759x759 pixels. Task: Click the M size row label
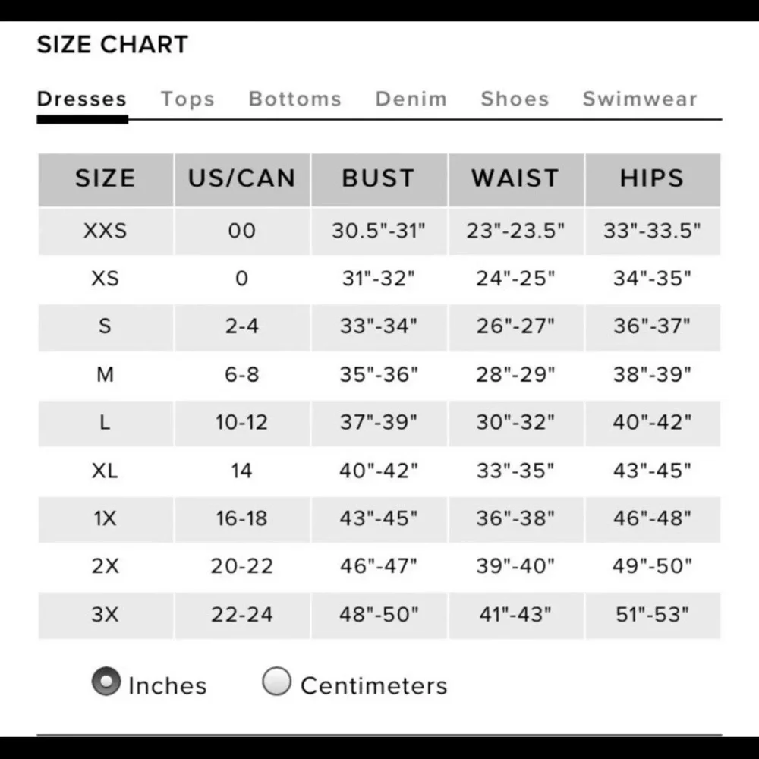[x=105, y=374]
